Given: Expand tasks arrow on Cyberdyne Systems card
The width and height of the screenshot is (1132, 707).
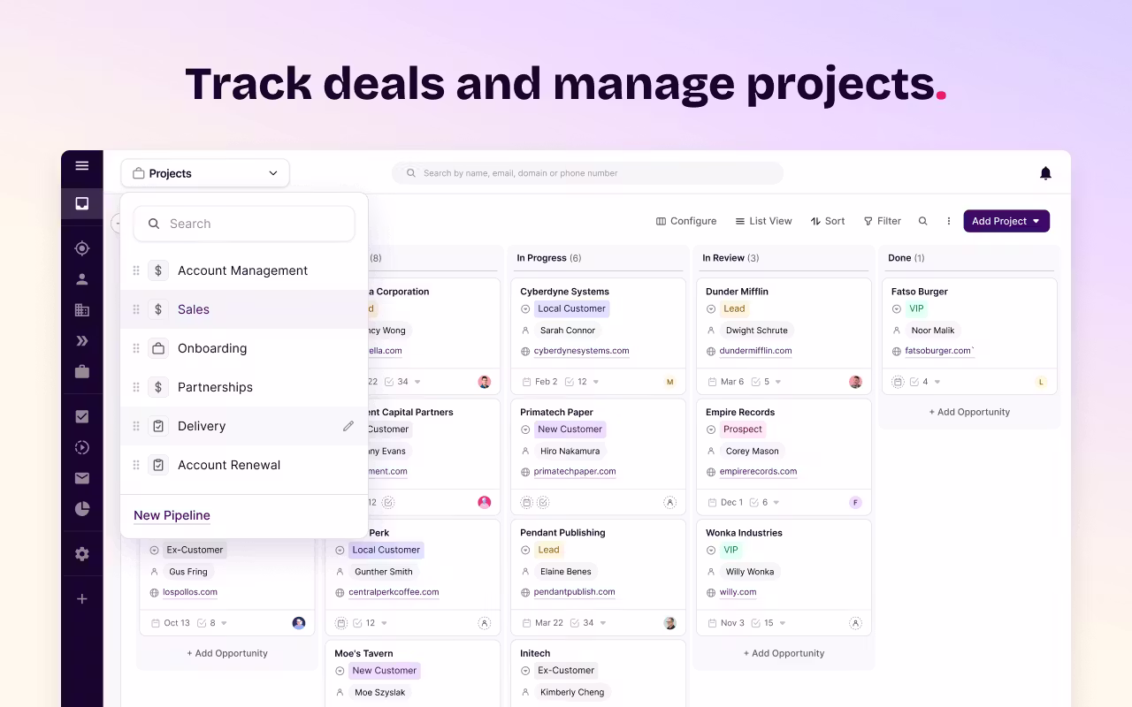Looking at the screenshot, I should click(596, 382).
